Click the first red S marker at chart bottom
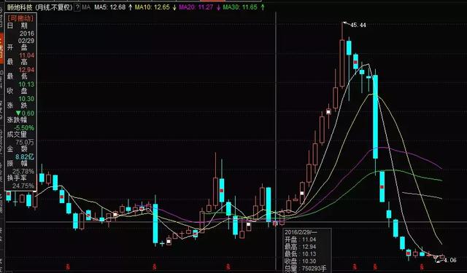 pyautogui.click(x=68, y=266)
